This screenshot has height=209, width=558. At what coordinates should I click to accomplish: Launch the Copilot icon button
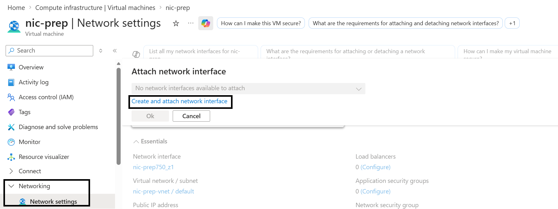tap(206, 23)
